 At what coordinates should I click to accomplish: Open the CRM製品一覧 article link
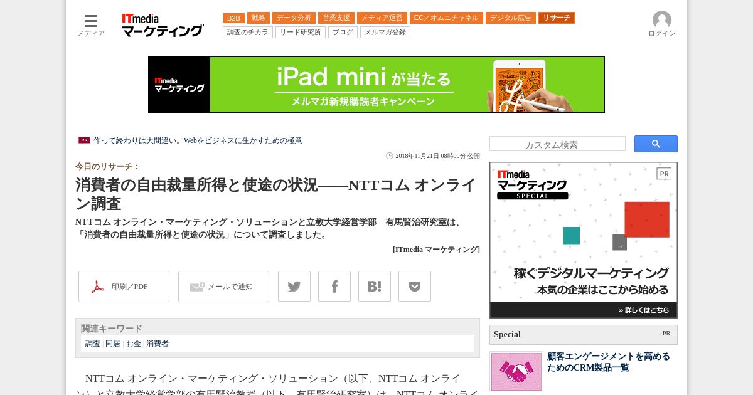coord(609,362)
